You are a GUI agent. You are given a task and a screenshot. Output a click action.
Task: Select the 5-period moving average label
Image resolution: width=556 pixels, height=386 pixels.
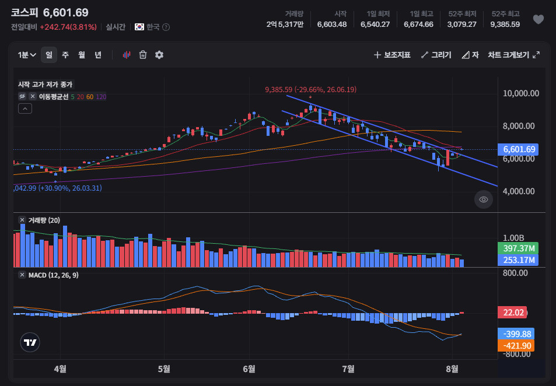(73, 97)
